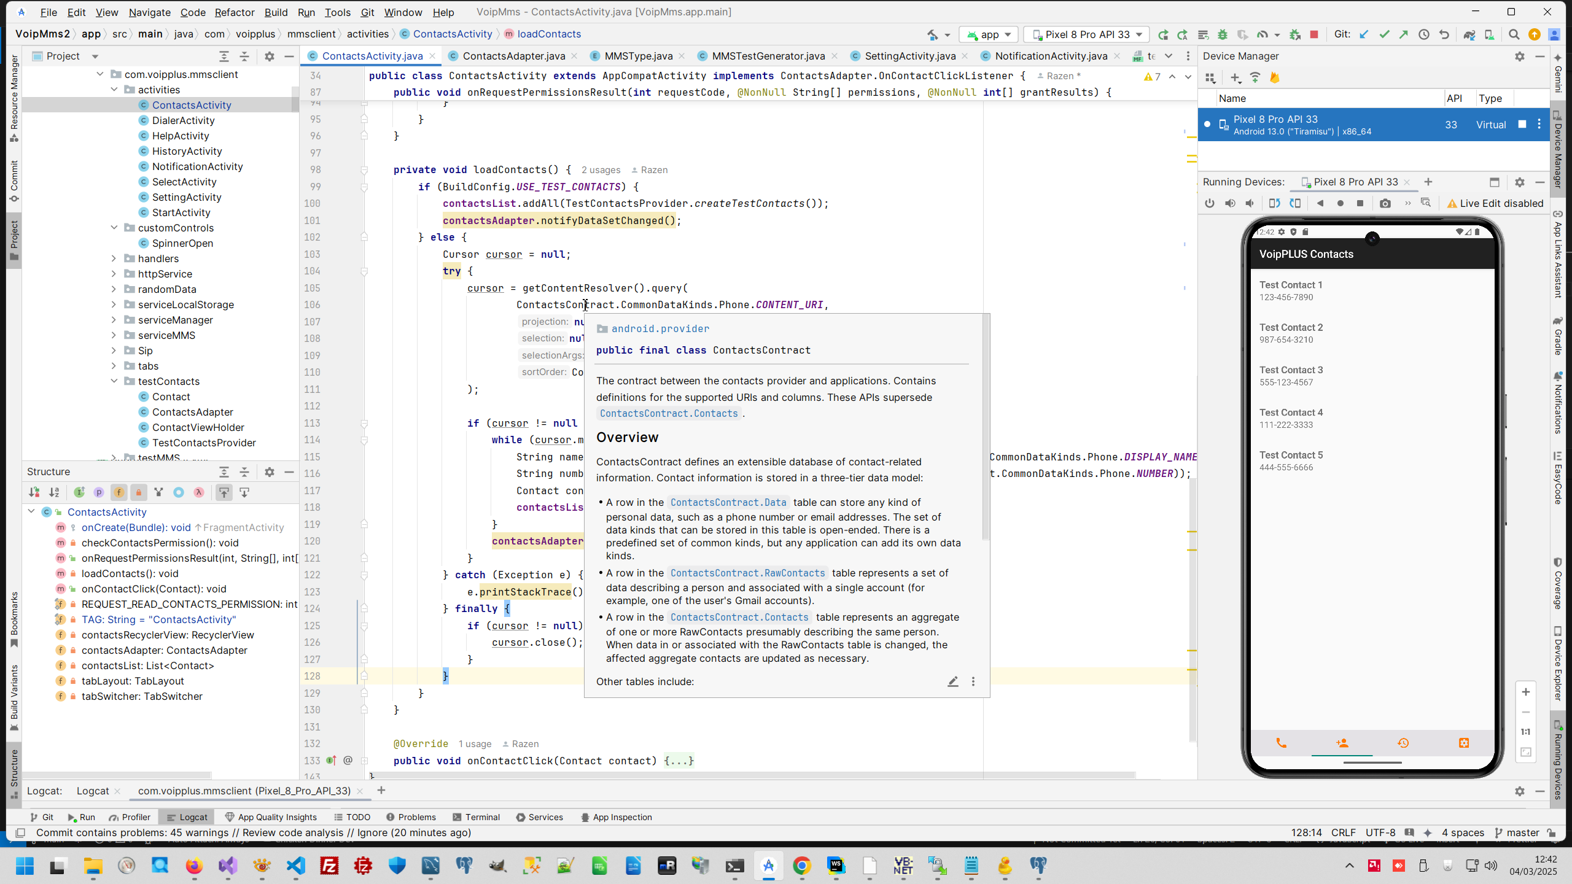The image size is (1572, 884).
Task: Collapse the testContacts package folder
Action: 114,381
